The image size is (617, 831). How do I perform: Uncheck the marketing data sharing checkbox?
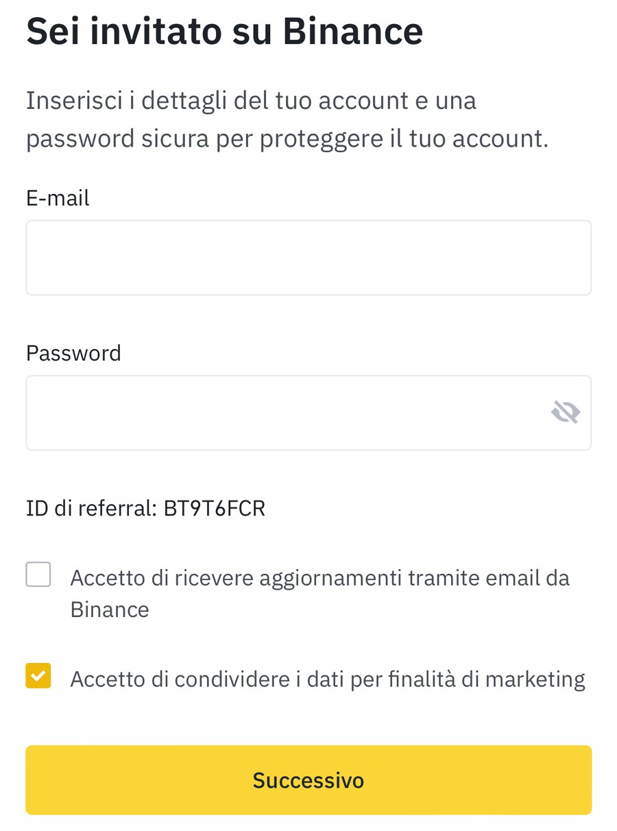coord(38,675)
